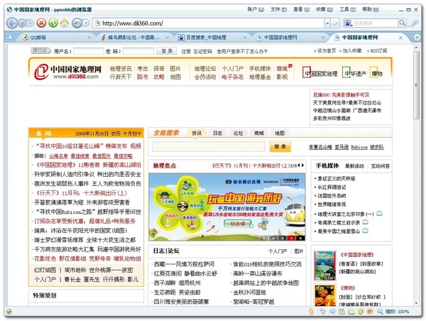
Task: Click the new tab plus button
Action: (x=417, y=37)
